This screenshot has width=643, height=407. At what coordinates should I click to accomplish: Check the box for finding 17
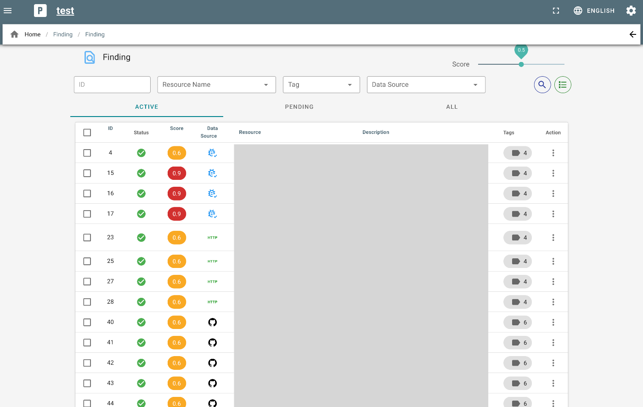point(87,214)
